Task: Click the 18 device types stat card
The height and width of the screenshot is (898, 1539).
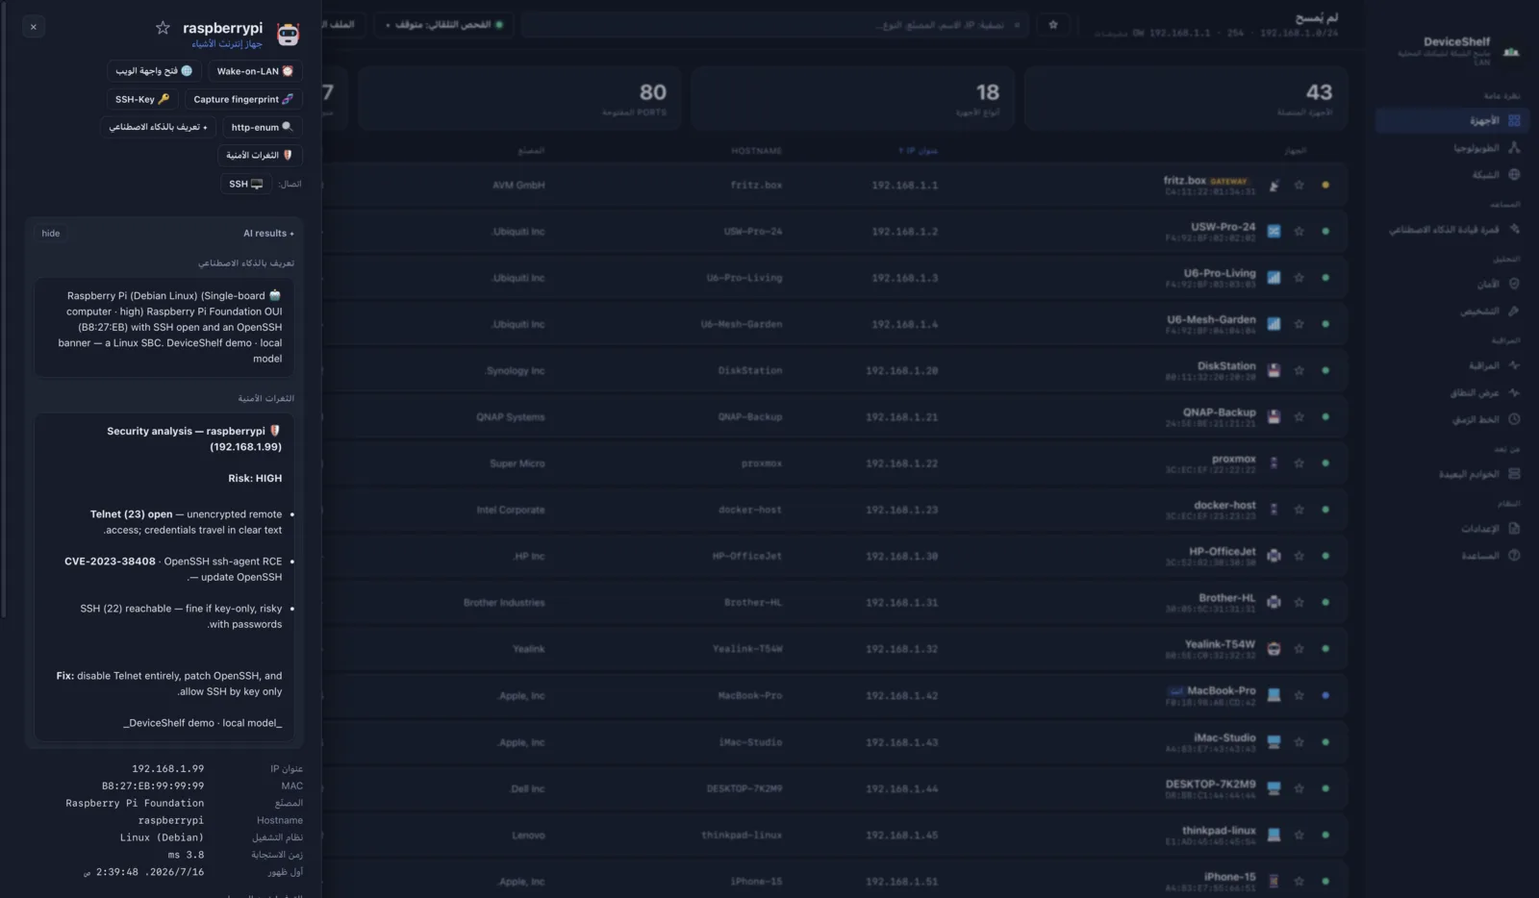Action: point(852,98)
